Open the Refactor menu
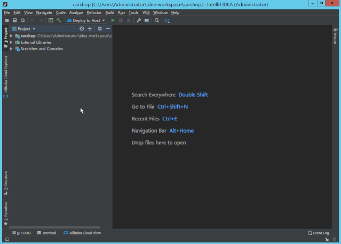 pyautogui.click(x=94, y=12)
